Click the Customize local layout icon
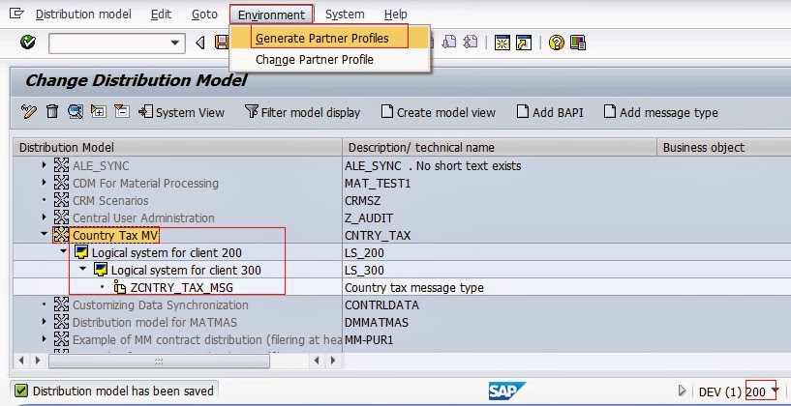This screenshot has height=406, width=791. click(x=578, y=43)
